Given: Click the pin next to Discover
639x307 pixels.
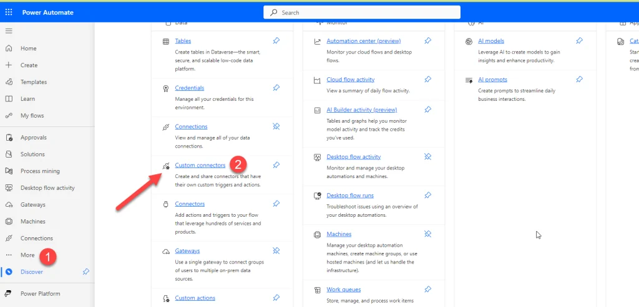Looking at the screenshot, I should (85, 272).
